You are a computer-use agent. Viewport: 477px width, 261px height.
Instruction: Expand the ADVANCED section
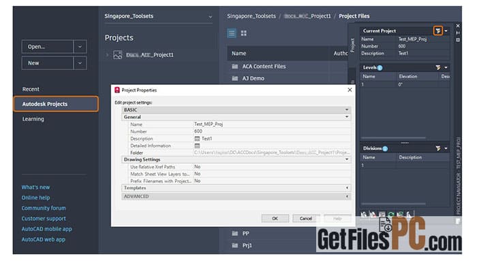[x=346, y=196]
